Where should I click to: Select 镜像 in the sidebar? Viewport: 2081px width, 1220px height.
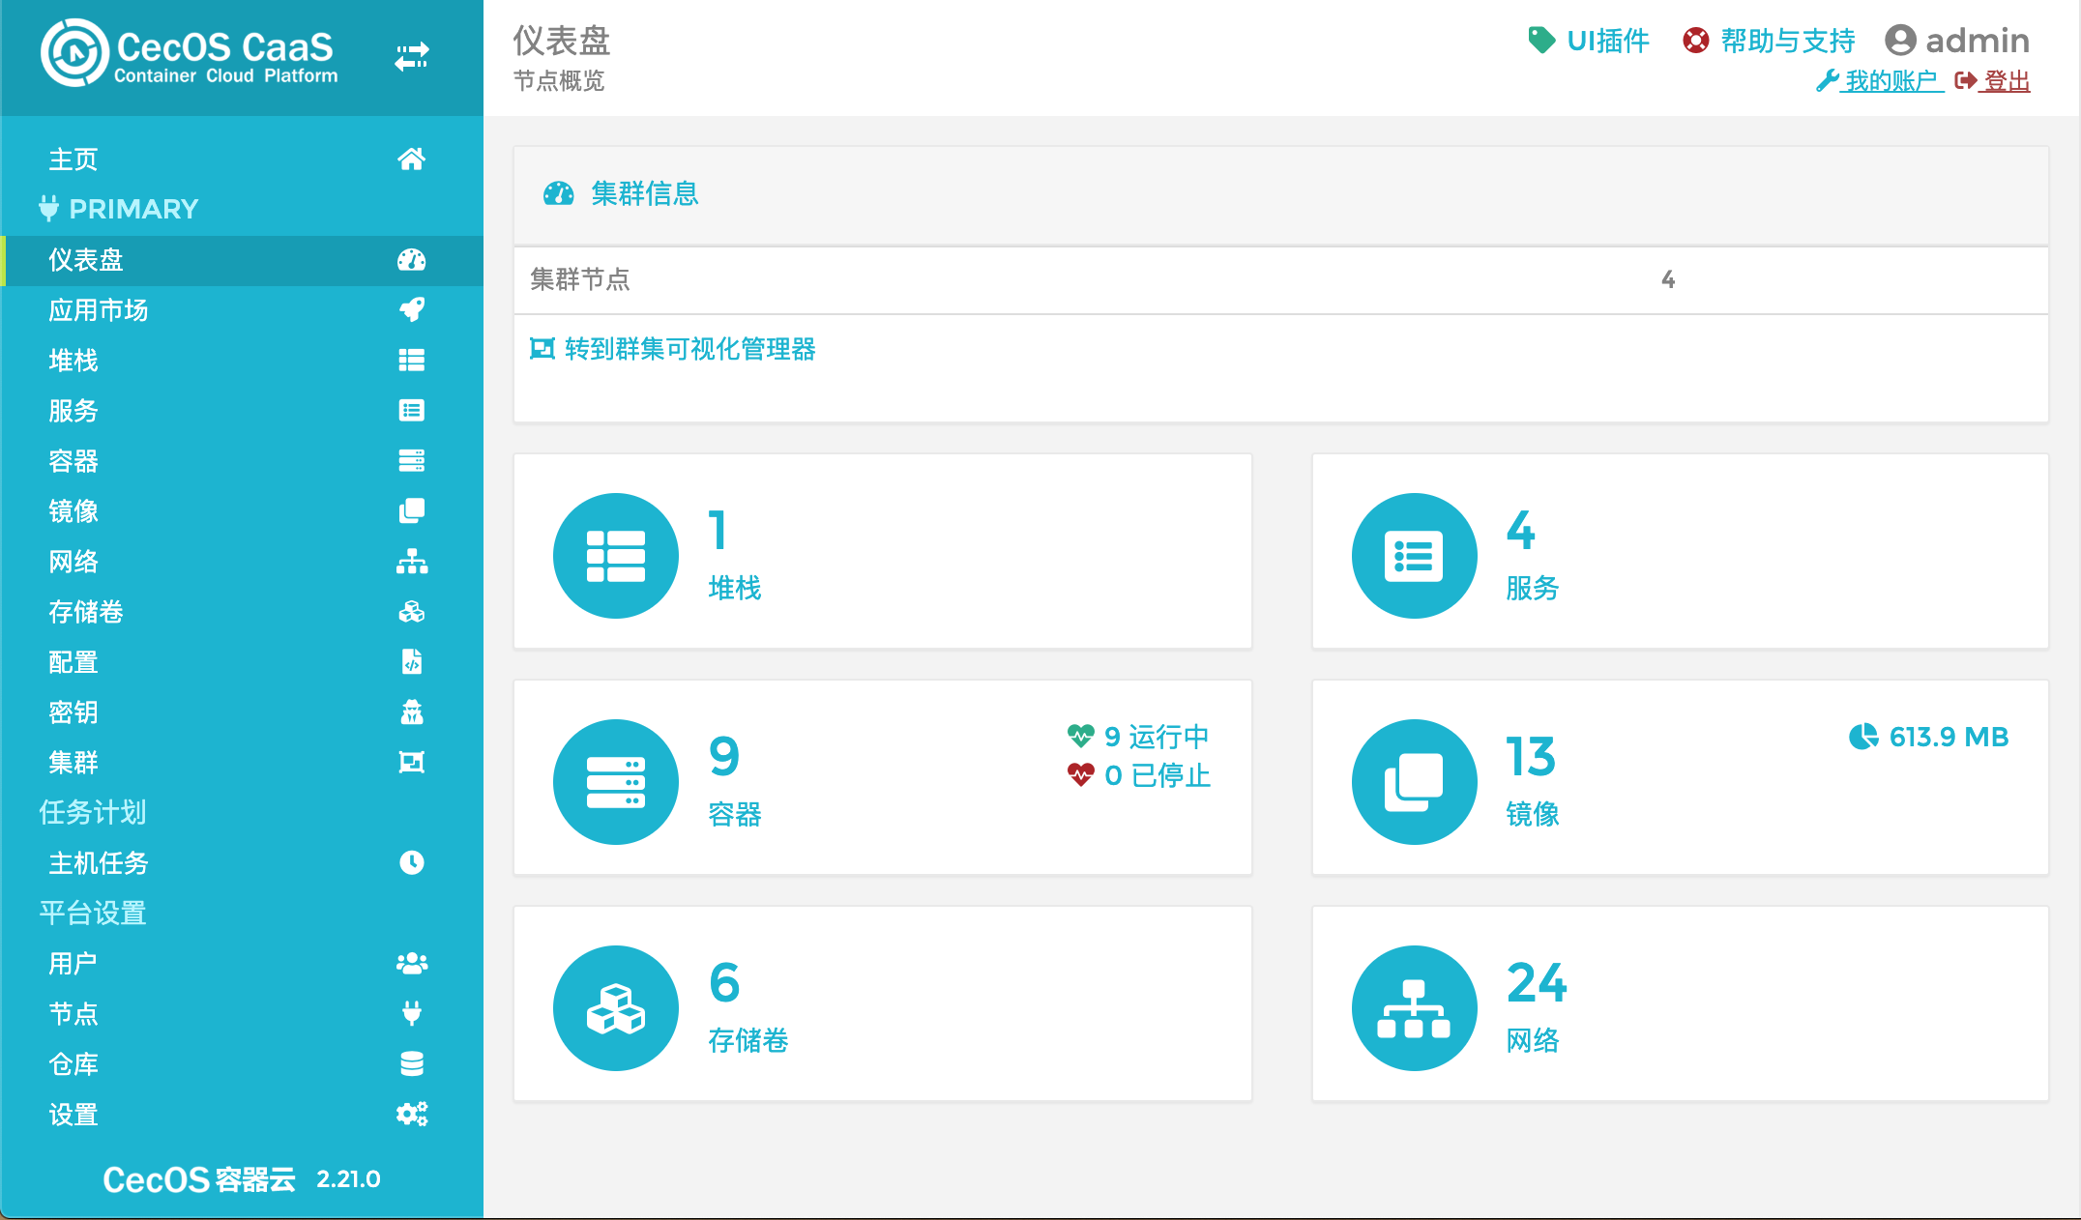coord(73,511)
